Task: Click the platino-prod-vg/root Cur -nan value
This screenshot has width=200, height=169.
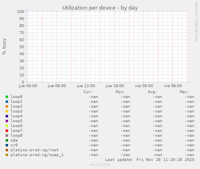Action: 93,150
